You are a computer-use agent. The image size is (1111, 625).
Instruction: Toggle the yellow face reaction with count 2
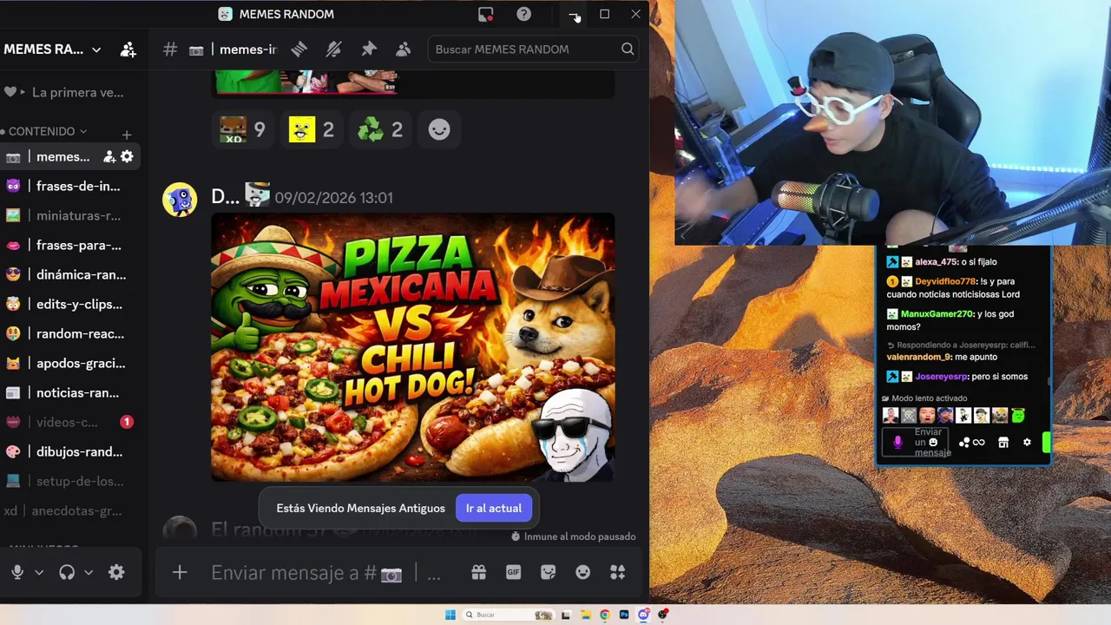pyautogui.click(x=311, y=129)
